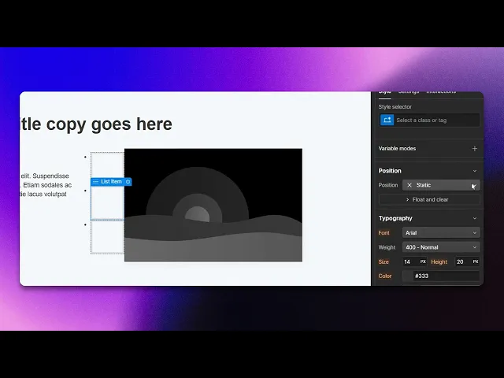The image size is (504, 378).
Task: Open the Font dropdown showing Arial
Action: tap(441, 233)
